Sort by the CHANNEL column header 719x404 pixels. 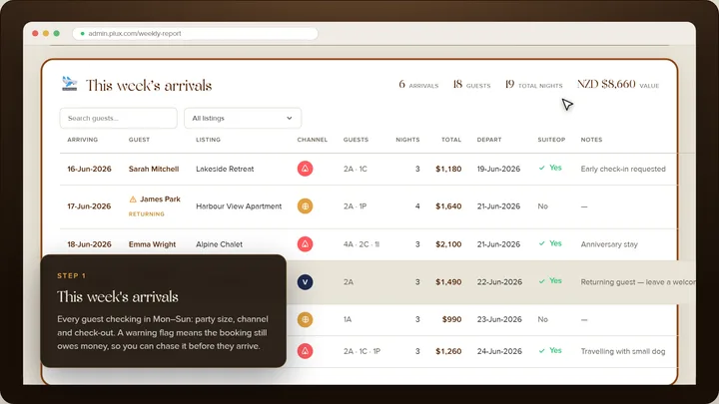pyautogui.click(x=313, y=140)
